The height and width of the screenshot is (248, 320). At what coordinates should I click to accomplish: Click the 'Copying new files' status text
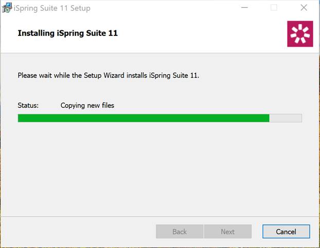coord(87,105)
